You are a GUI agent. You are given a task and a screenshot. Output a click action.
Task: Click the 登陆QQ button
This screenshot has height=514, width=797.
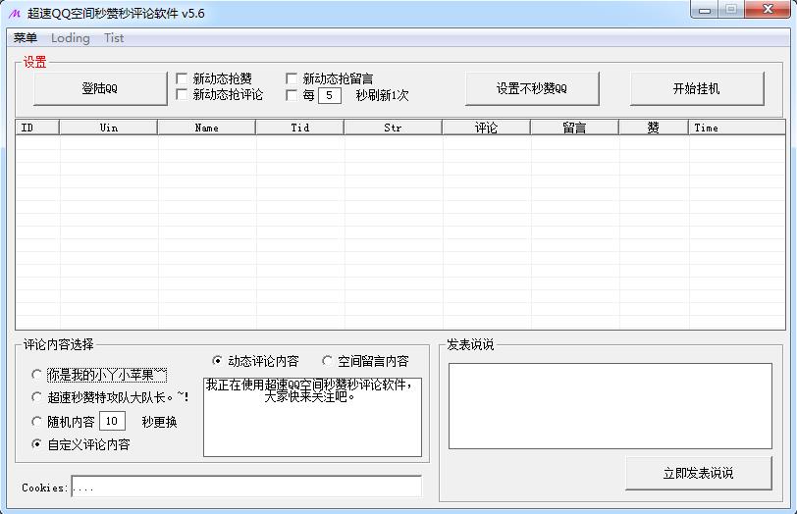pyautogui.click(x=100, y=88)
